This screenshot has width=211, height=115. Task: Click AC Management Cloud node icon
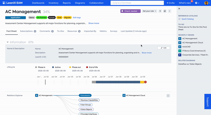124,95
